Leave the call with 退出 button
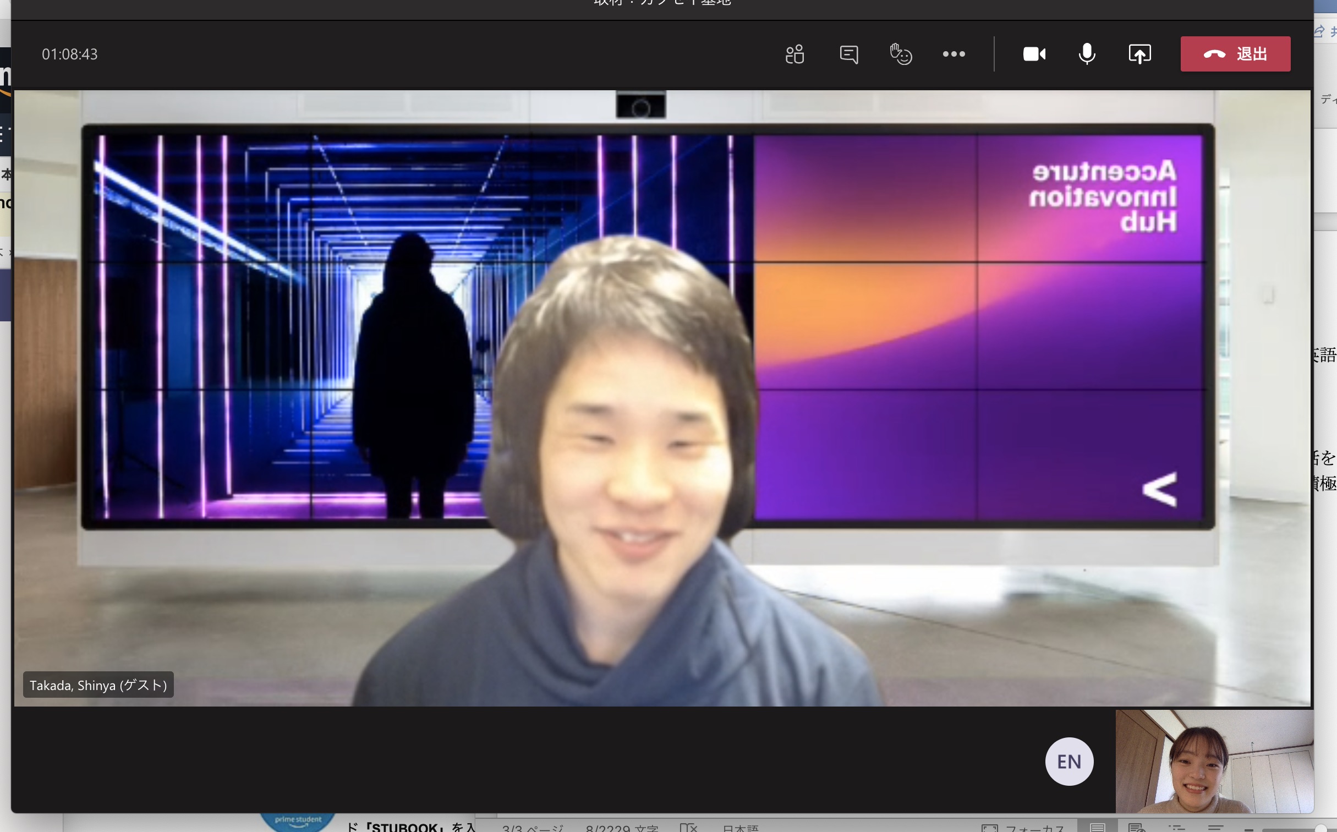The height and width of the screenshot is (832, 1337). pos(1235,54)
